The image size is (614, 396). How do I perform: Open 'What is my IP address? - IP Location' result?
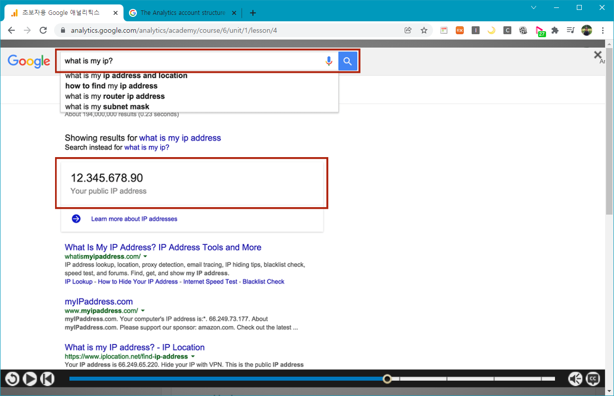pos(134,347)
